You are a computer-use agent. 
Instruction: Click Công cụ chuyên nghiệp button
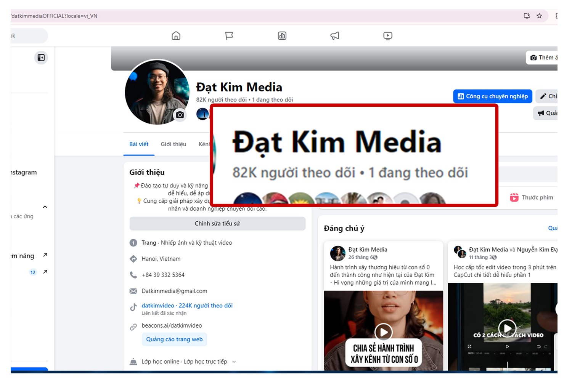point(493,96)
